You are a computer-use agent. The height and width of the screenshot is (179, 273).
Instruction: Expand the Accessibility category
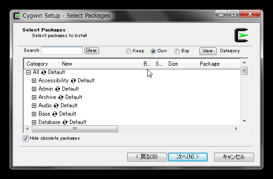(x=34, y=80)
